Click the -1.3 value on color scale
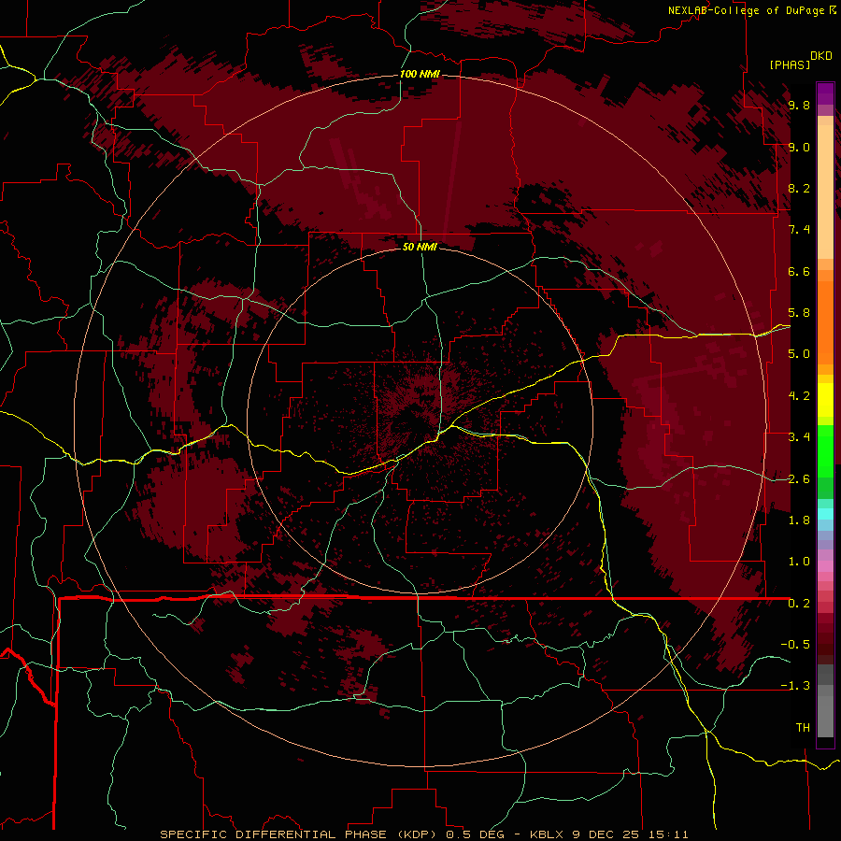The width and height of the screenshot is (841, 841). 795,686
